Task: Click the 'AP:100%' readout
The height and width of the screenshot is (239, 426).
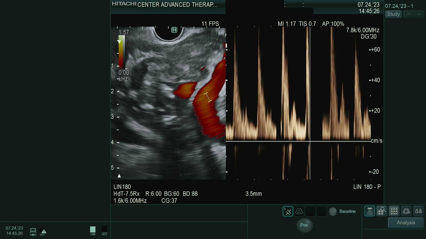Action: [x=333, y=24]
